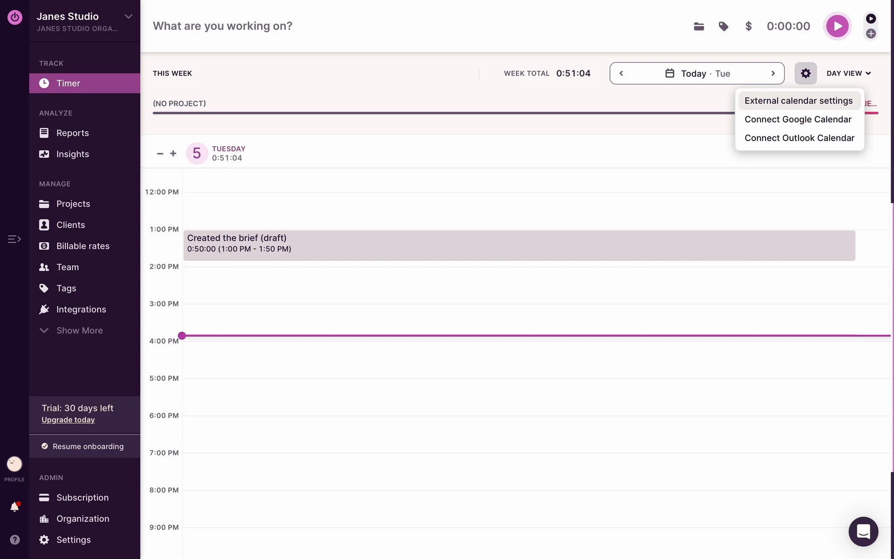Screen dimensions: 894x559
Task: Click the calendar settings gear icon
Action: [806, 73]
